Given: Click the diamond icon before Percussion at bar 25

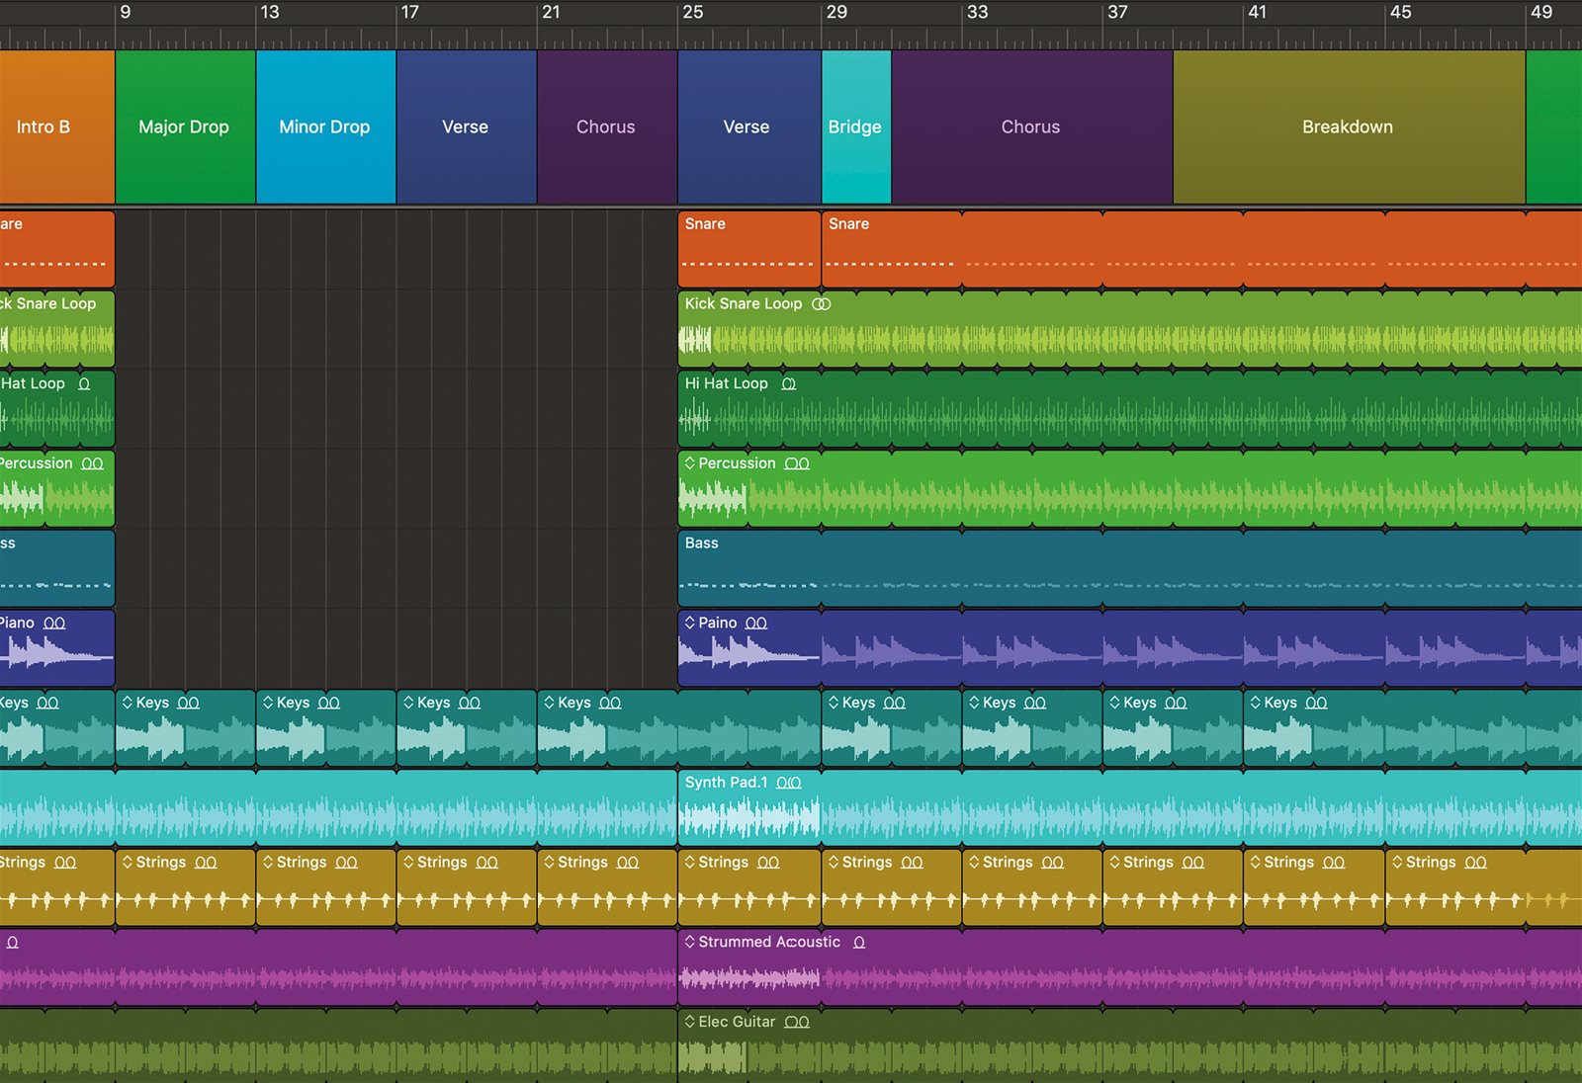Looking at the screenshot, I should pos(689,463).
